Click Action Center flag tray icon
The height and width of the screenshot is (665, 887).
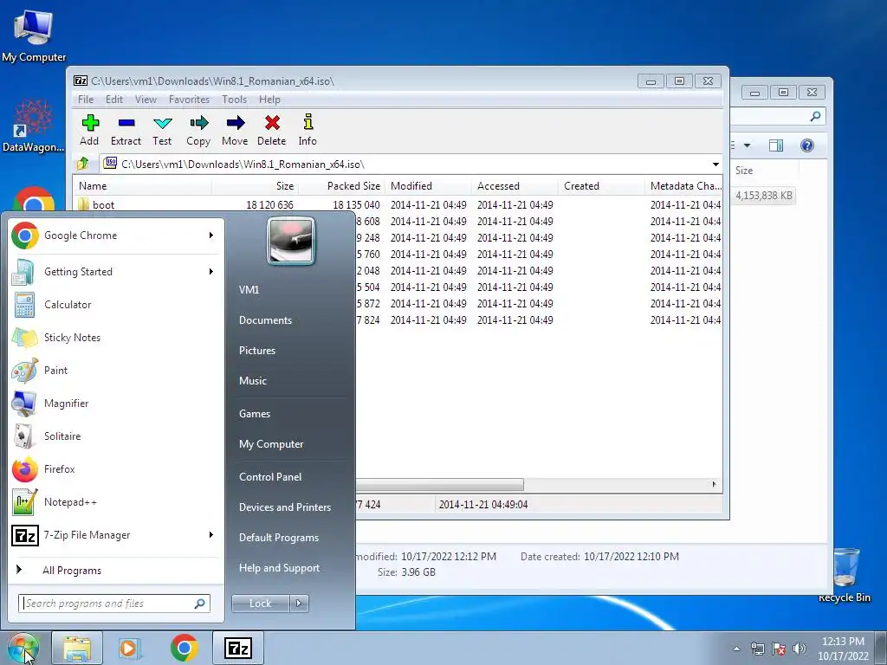point(779,649)
